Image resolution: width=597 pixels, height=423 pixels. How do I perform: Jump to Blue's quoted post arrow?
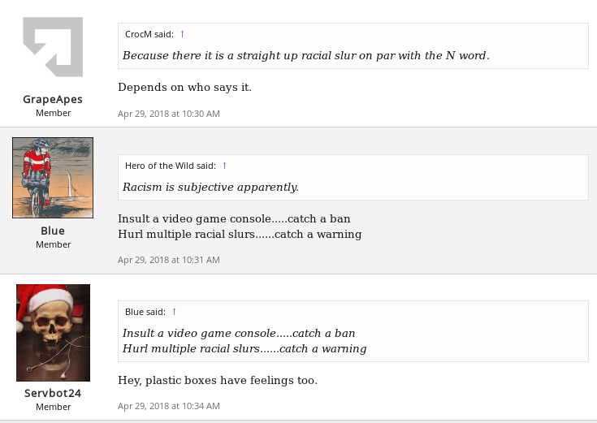pyautogui.click(x=175, y=312)
